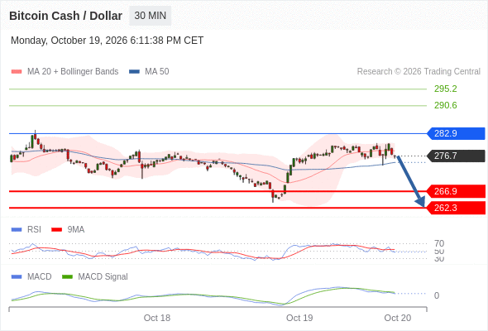
Task: Click the 295.2 resistance level label
Action: coord(446,89)
